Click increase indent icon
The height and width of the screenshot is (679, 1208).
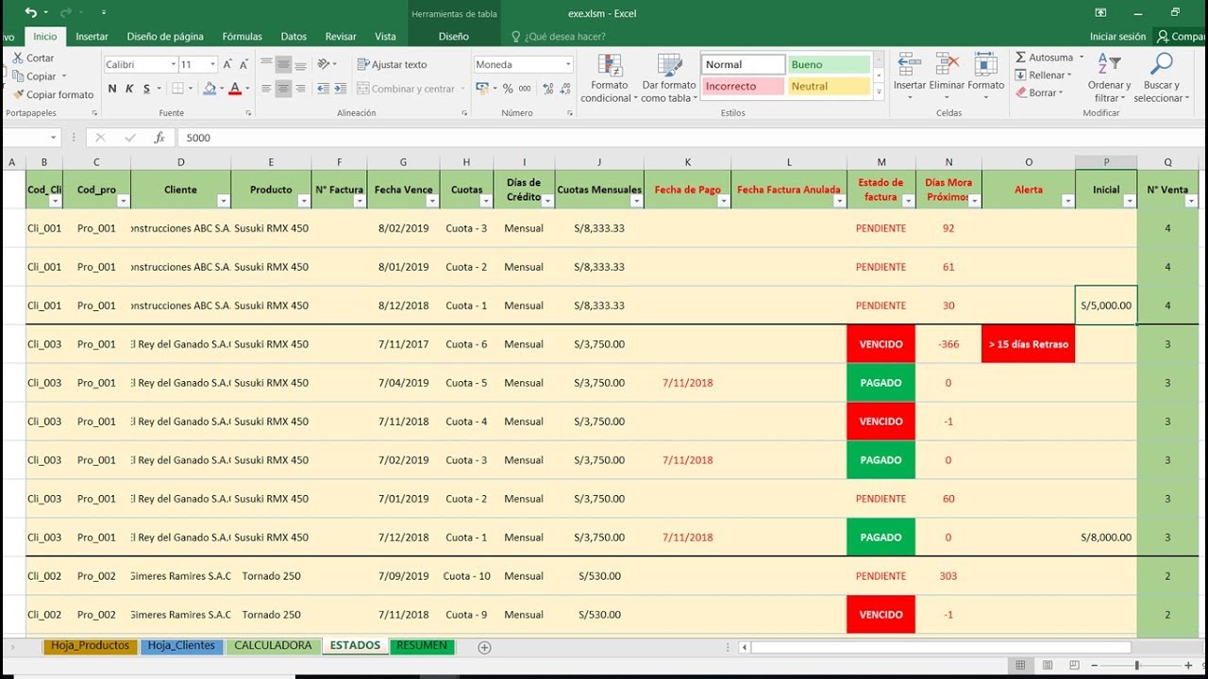tap(340, 89)
